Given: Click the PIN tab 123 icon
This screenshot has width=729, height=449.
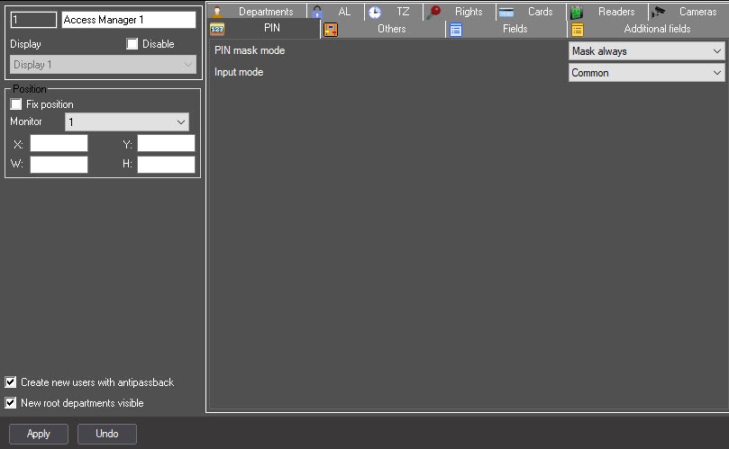Looking at the screenshot, I should (217, 29).
